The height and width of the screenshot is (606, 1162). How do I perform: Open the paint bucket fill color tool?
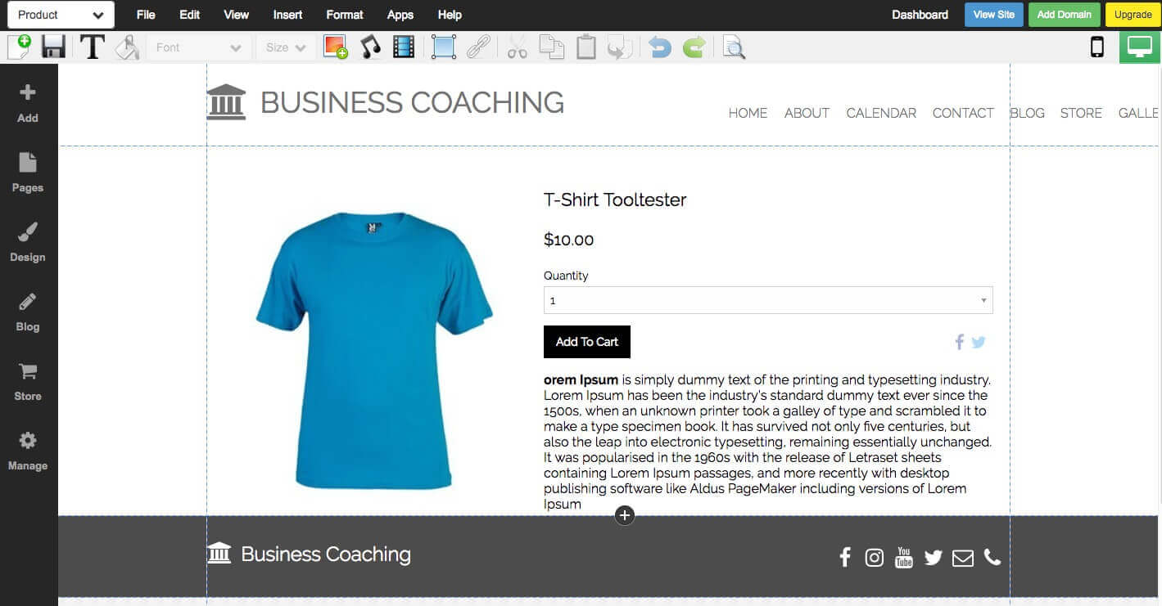(127, 47)
